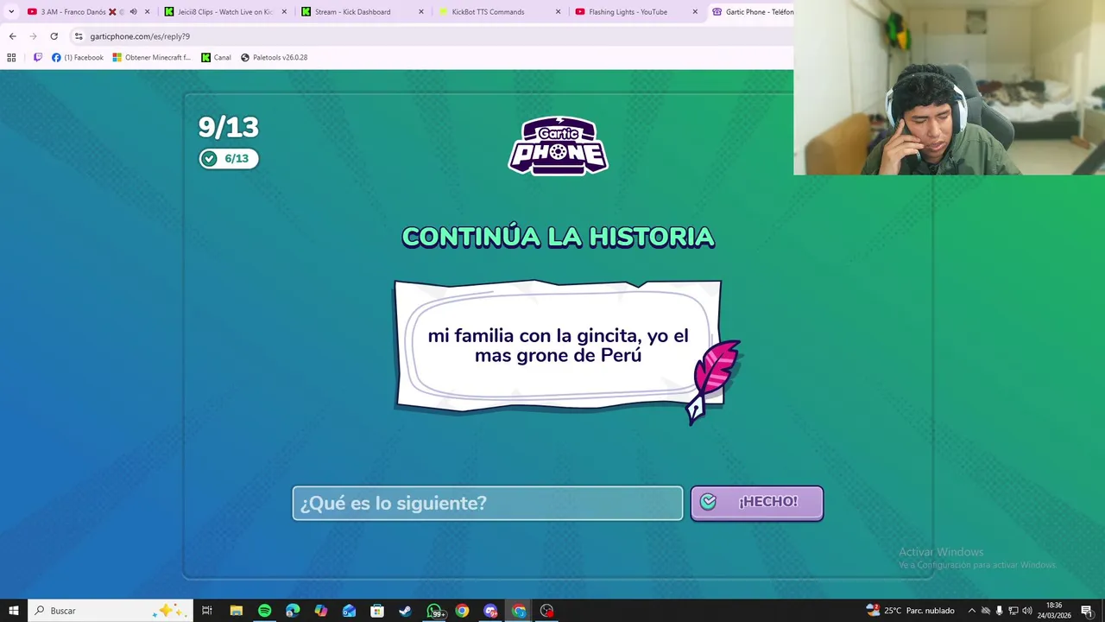Viewport: 1105px width, 622px height.
Task: Reload the Gartic Phone page
Action: pos(54,36)
